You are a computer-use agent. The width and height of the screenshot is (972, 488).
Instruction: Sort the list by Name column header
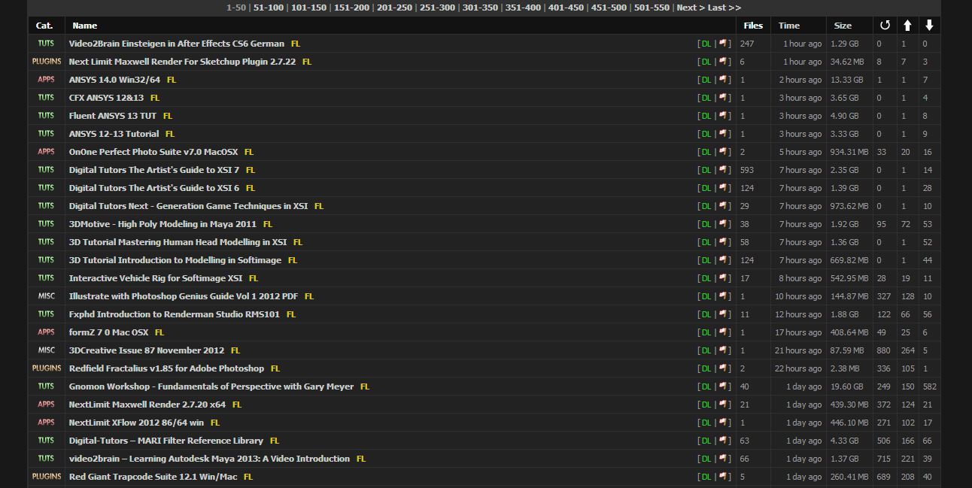[85, 26]
